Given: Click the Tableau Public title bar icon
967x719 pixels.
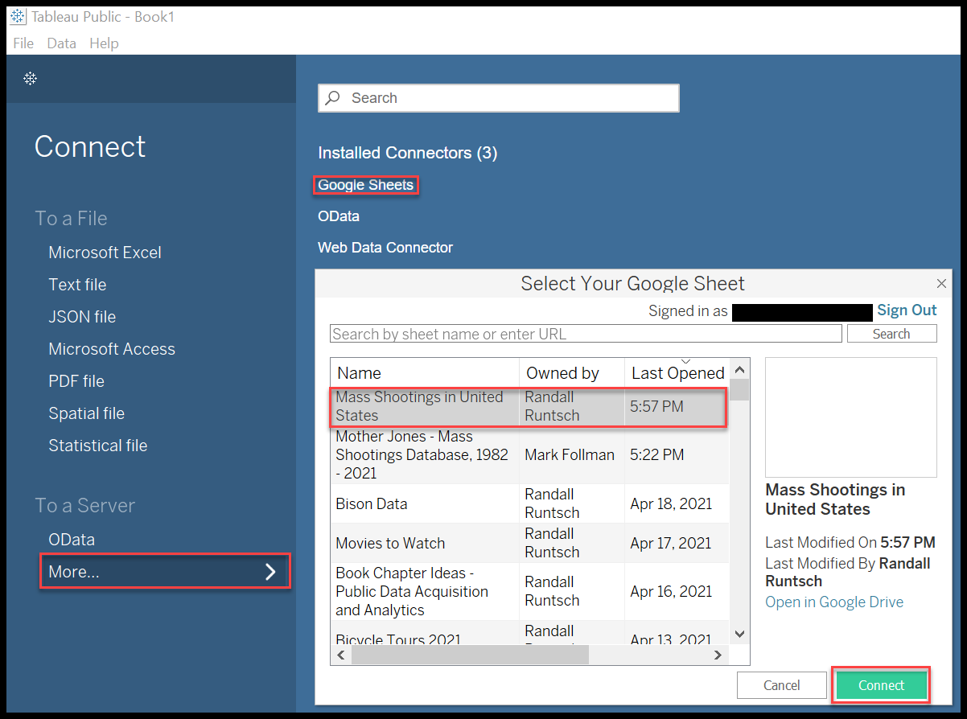Looking at the screenshot, I should tap(18, 16).
